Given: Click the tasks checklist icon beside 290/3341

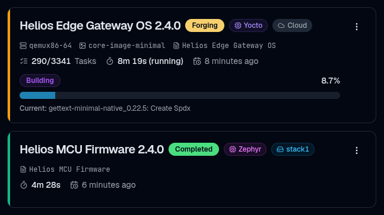Looking at the screenshot, I should pyautogui.click(x=24, y=61).
